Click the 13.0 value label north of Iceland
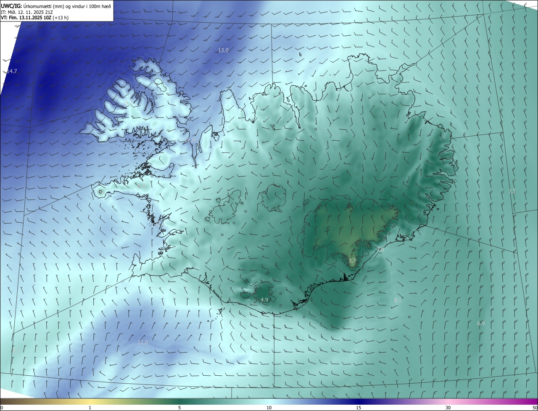This screenshot has width=538, height=411. click(x=223, y=50)
